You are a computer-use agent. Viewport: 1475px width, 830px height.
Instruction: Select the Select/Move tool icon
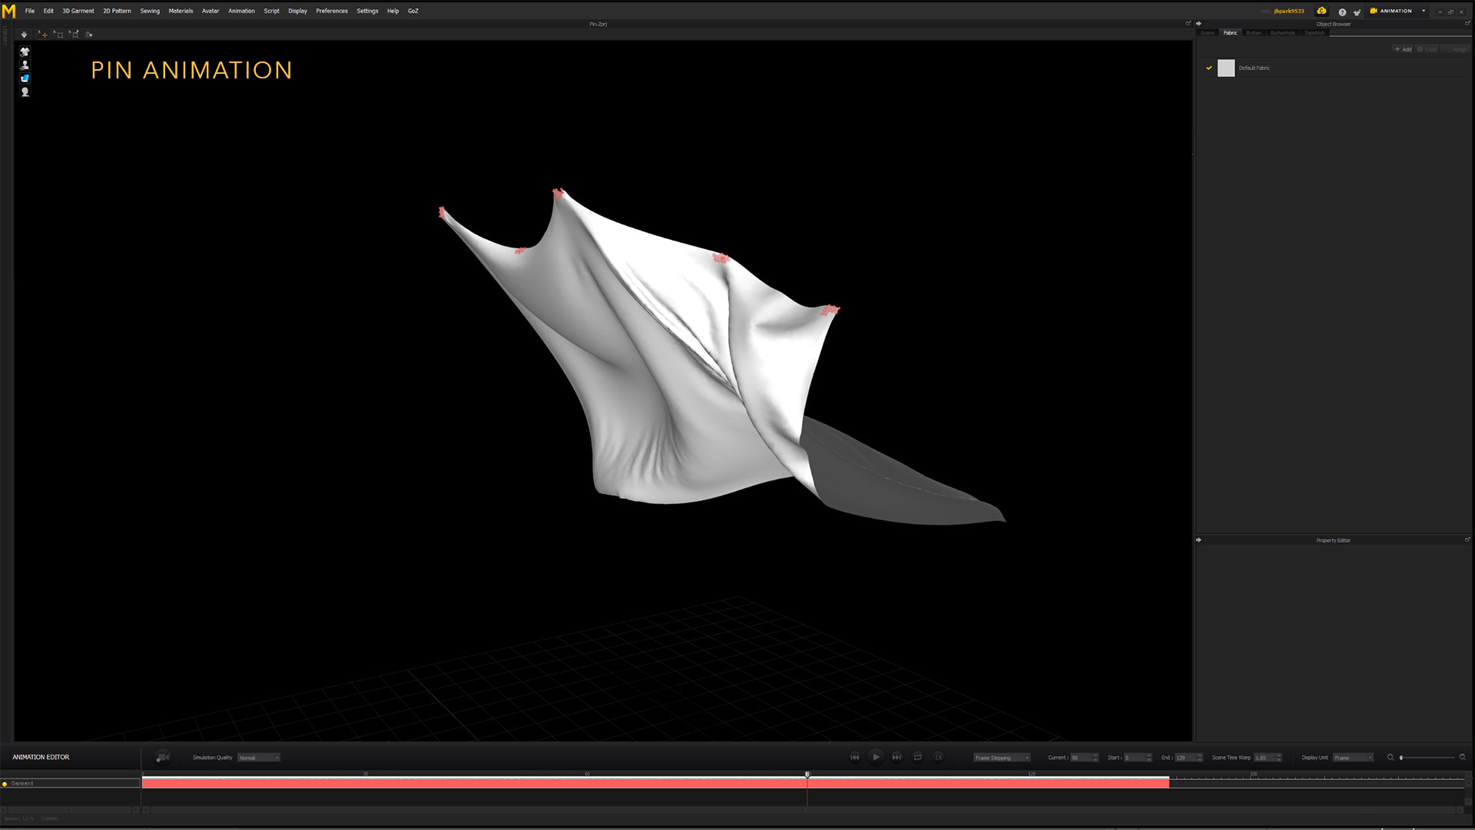43,35
